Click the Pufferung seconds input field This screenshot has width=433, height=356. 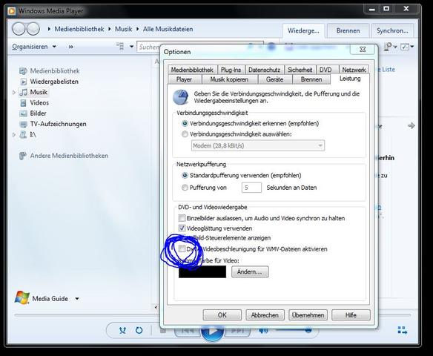(x=251, y=188)
